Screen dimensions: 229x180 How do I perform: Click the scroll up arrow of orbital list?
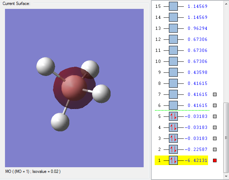click(x=226, y=4)
